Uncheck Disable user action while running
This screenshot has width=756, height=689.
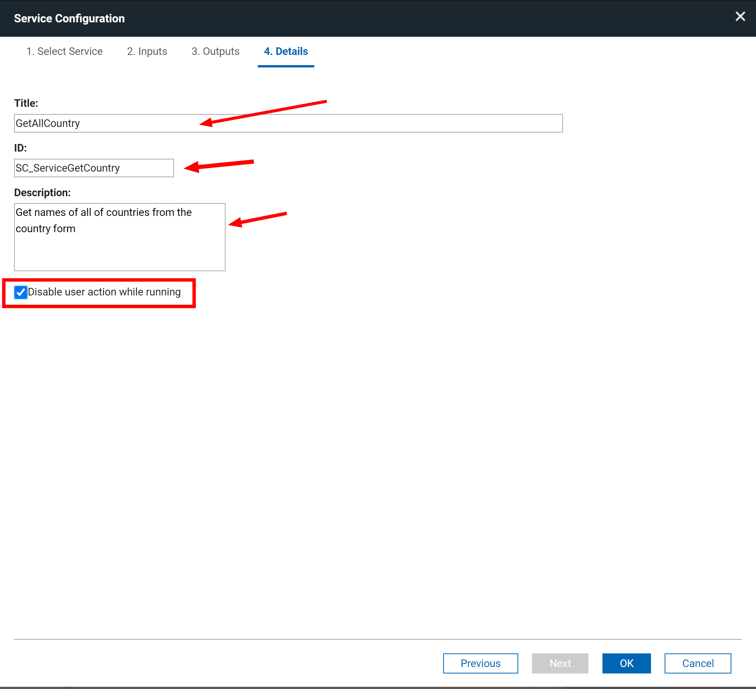(21, 292)
